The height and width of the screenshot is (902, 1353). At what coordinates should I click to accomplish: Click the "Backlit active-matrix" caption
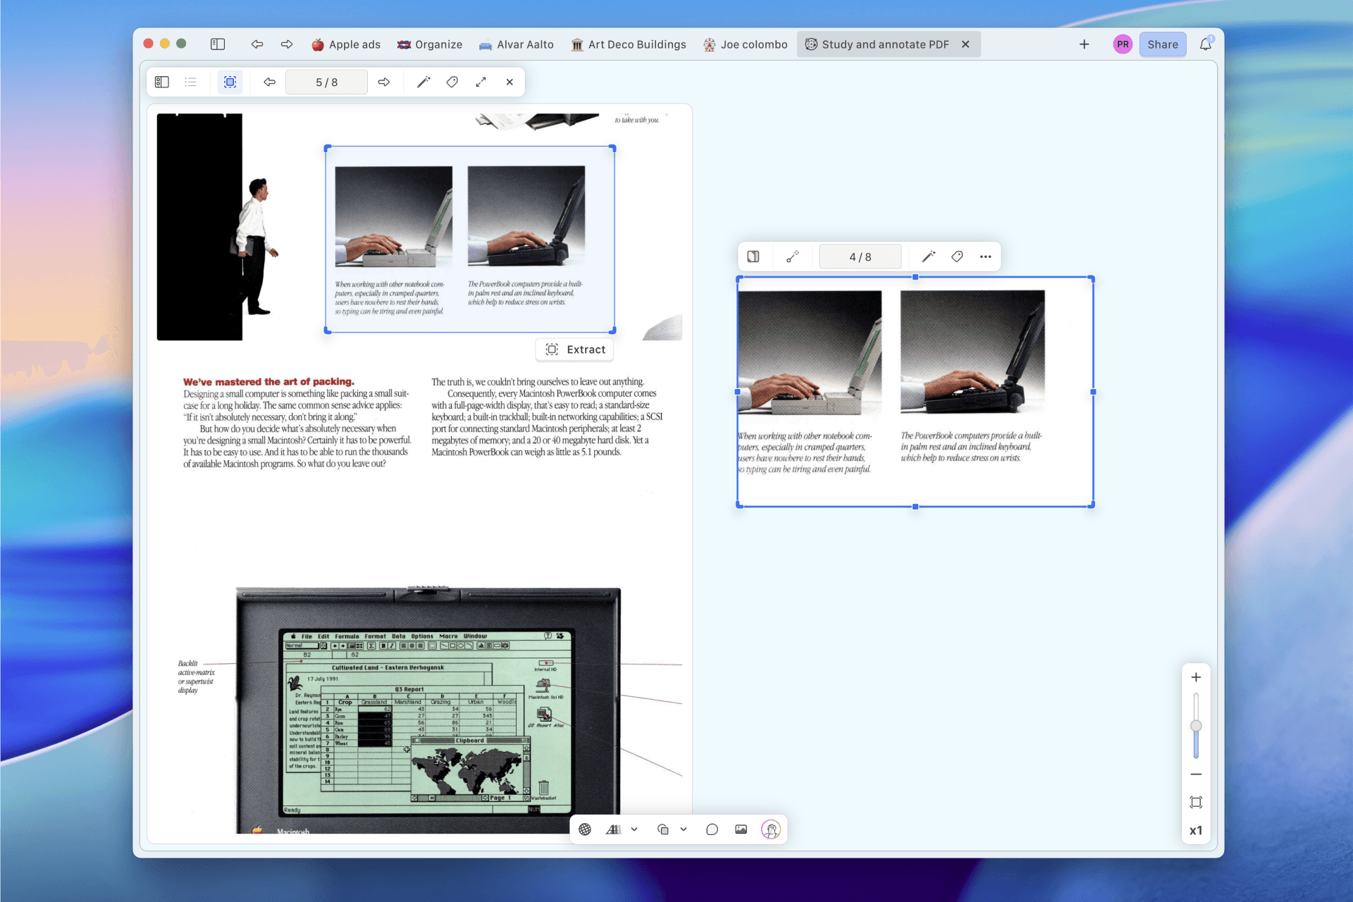196,676
